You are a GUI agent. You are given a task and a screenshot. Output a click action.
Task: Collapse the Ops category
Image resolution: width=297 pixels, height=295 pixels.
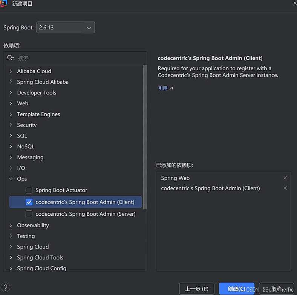11,179
